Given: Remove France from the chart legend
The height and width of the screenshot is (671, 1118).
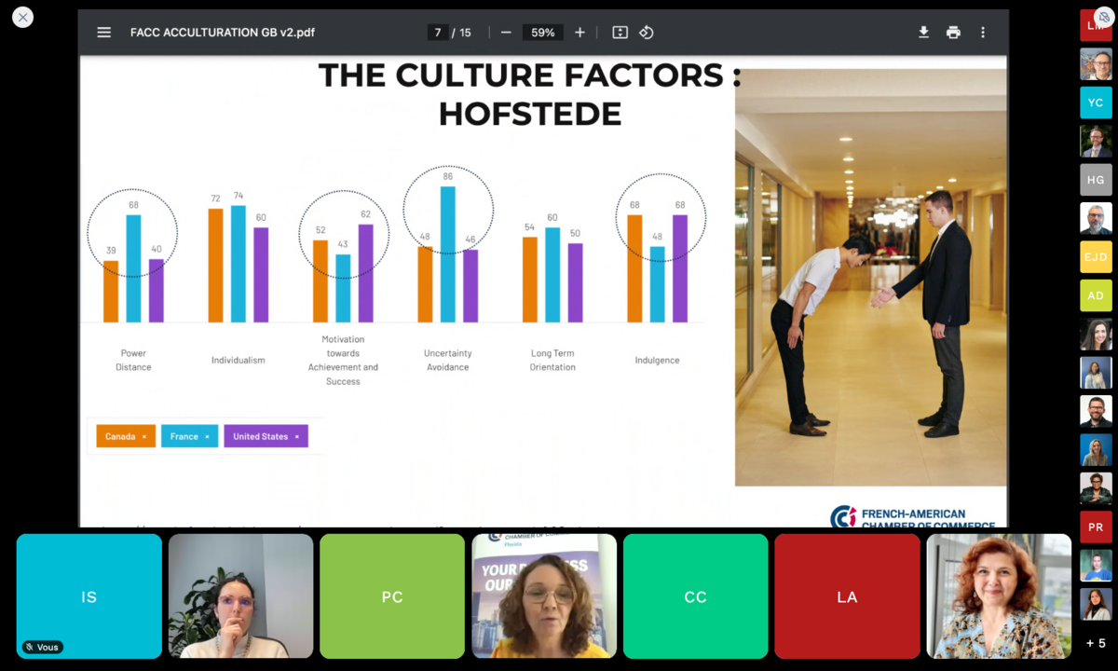Looking at the screenshot, I should click(x=207, y=436).
